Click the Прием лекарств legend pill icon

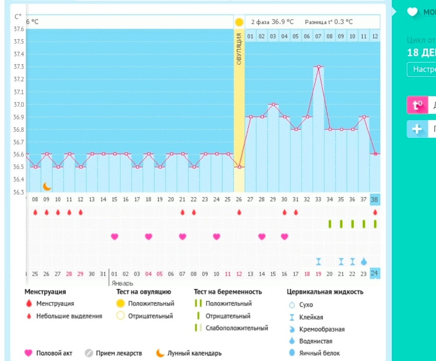pyautogui.click(x=89, y=353)
